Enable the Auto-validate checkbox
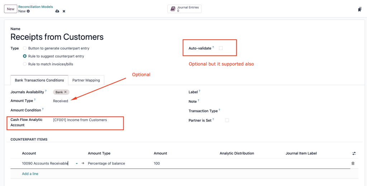Image resolution: width=367 pixels, height=186 pixels. click(x=221, y=48)
